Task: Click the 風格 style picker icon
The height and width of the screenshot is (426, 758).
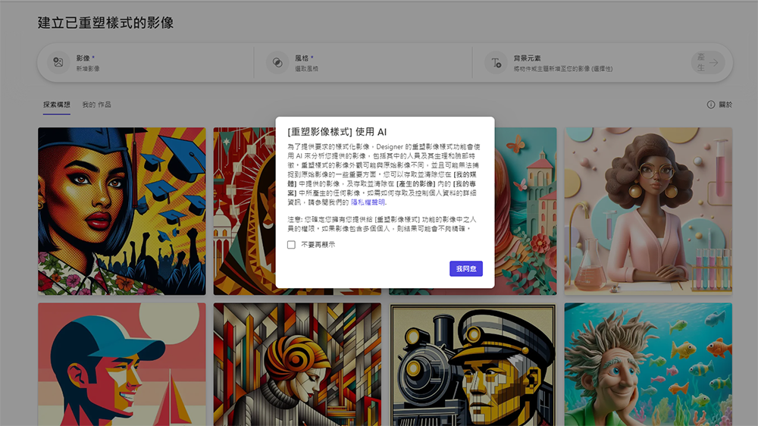Action: click(277, 62)
